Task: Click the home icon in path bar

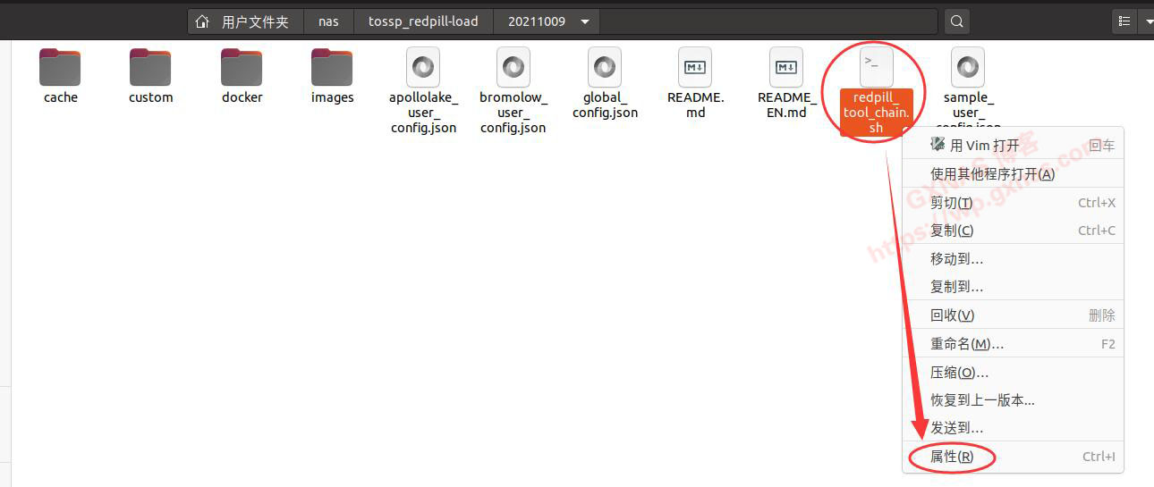Action: (x=202, y=21)
